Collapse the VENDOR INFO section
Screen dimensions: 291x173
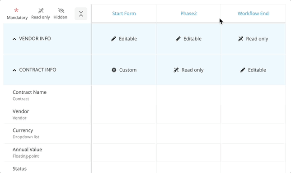[x=14, y=39]
